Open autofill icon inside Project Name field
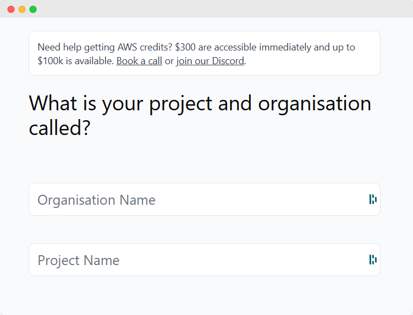 coord(373,260)
